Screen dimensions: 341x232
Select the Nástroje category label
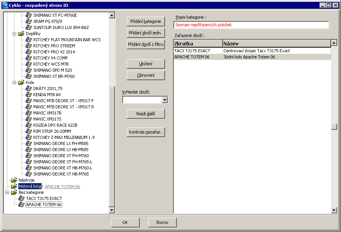[26, 180]
